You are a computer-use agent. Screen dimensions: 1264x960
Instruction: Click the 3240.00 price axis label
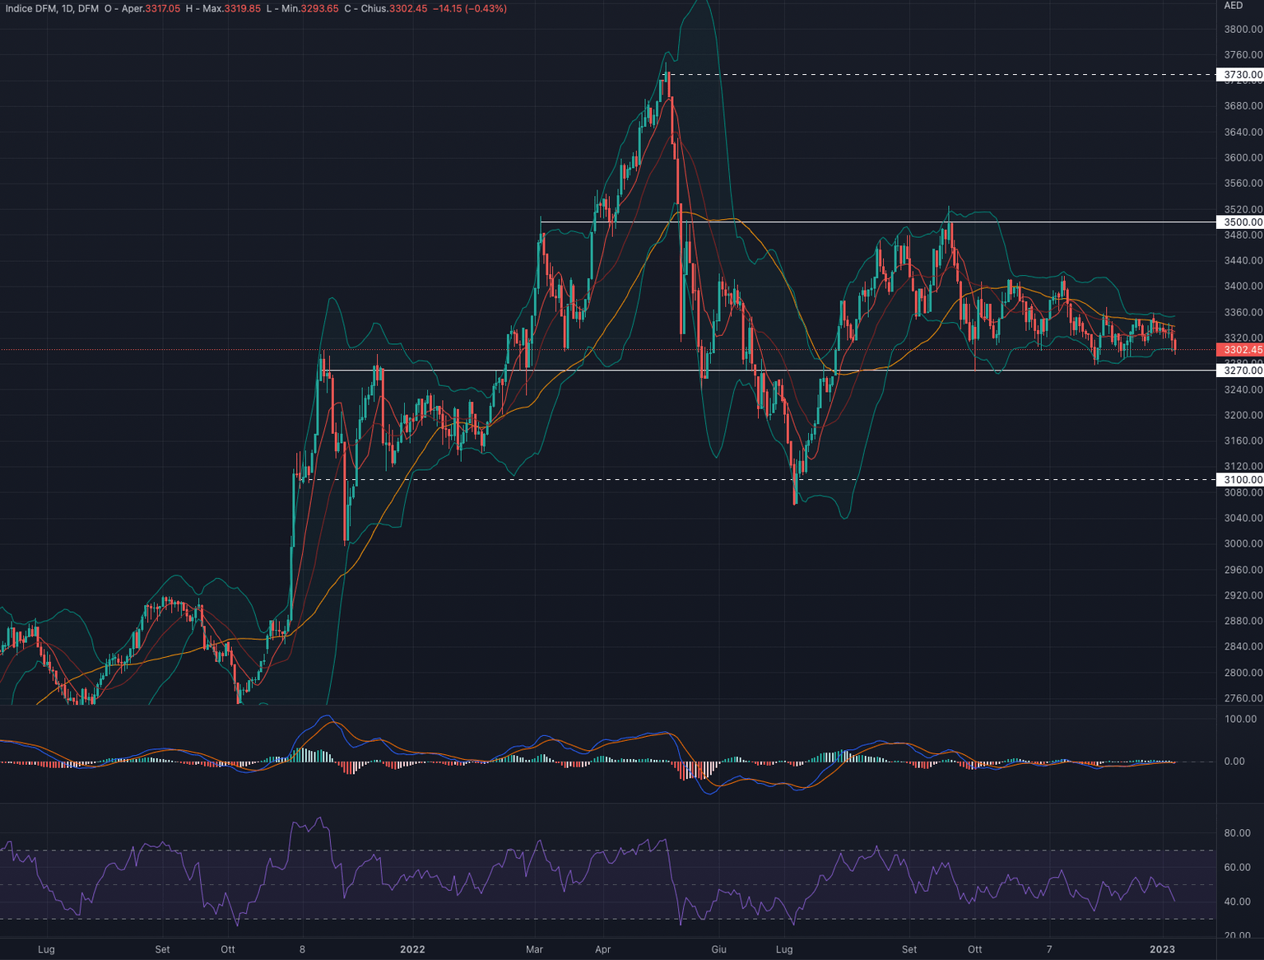tap(1243, 389)
